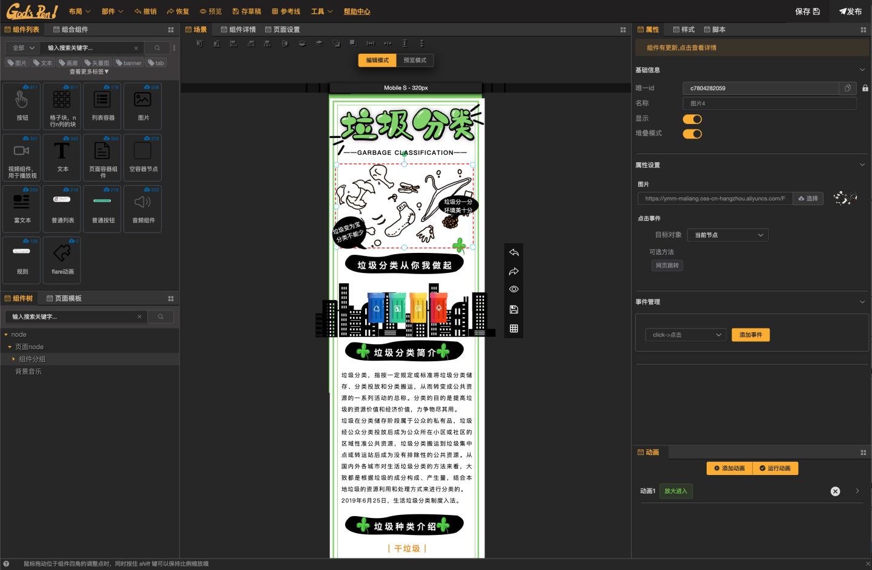Disable the 显示 visibility toggle

click(692, 119)
